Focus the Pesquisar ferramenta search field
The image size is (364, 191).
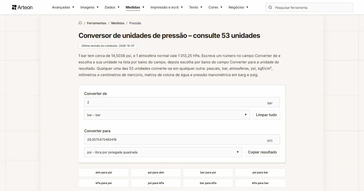(x=309, y=8)
